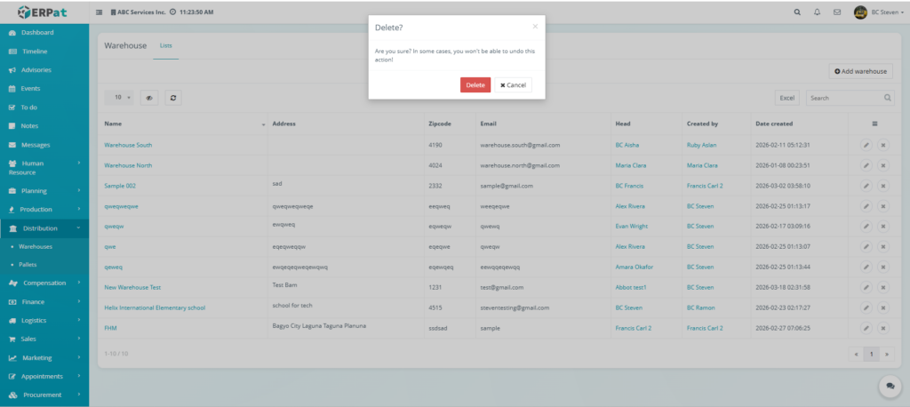Screen dimensions: 910x407
Task: Edit the Warehouse South row
Action: pyautogui.click(x=866, y=145)
